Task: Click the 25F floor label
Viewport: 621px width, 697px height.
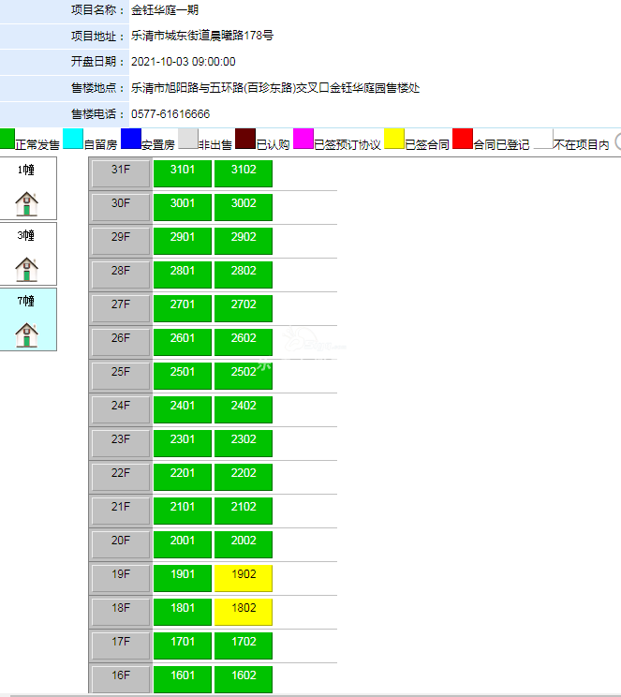Action: [121, 376]
